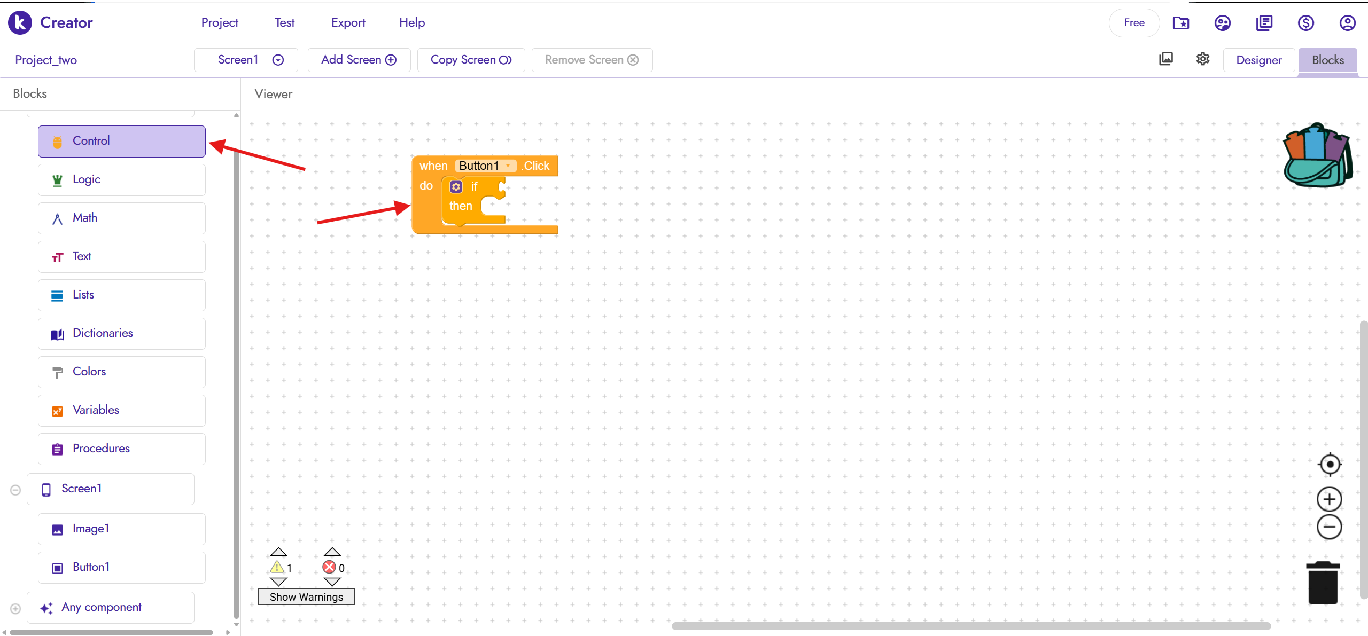Open the assets image gallery icon
Screen dimensions: 1368x636
[x=1166, y=59]
